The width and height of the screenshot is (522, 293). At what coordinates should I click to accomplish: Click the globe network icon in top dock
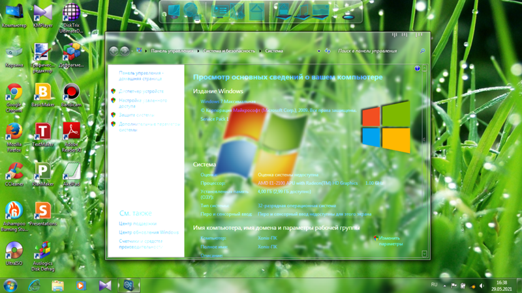(191, 11)
